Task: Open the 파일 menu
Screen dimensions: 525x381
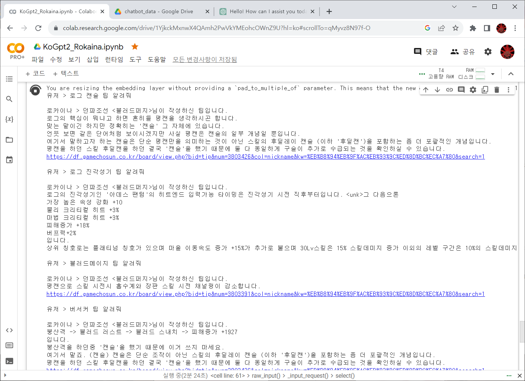Action: (x=37, y=59)
